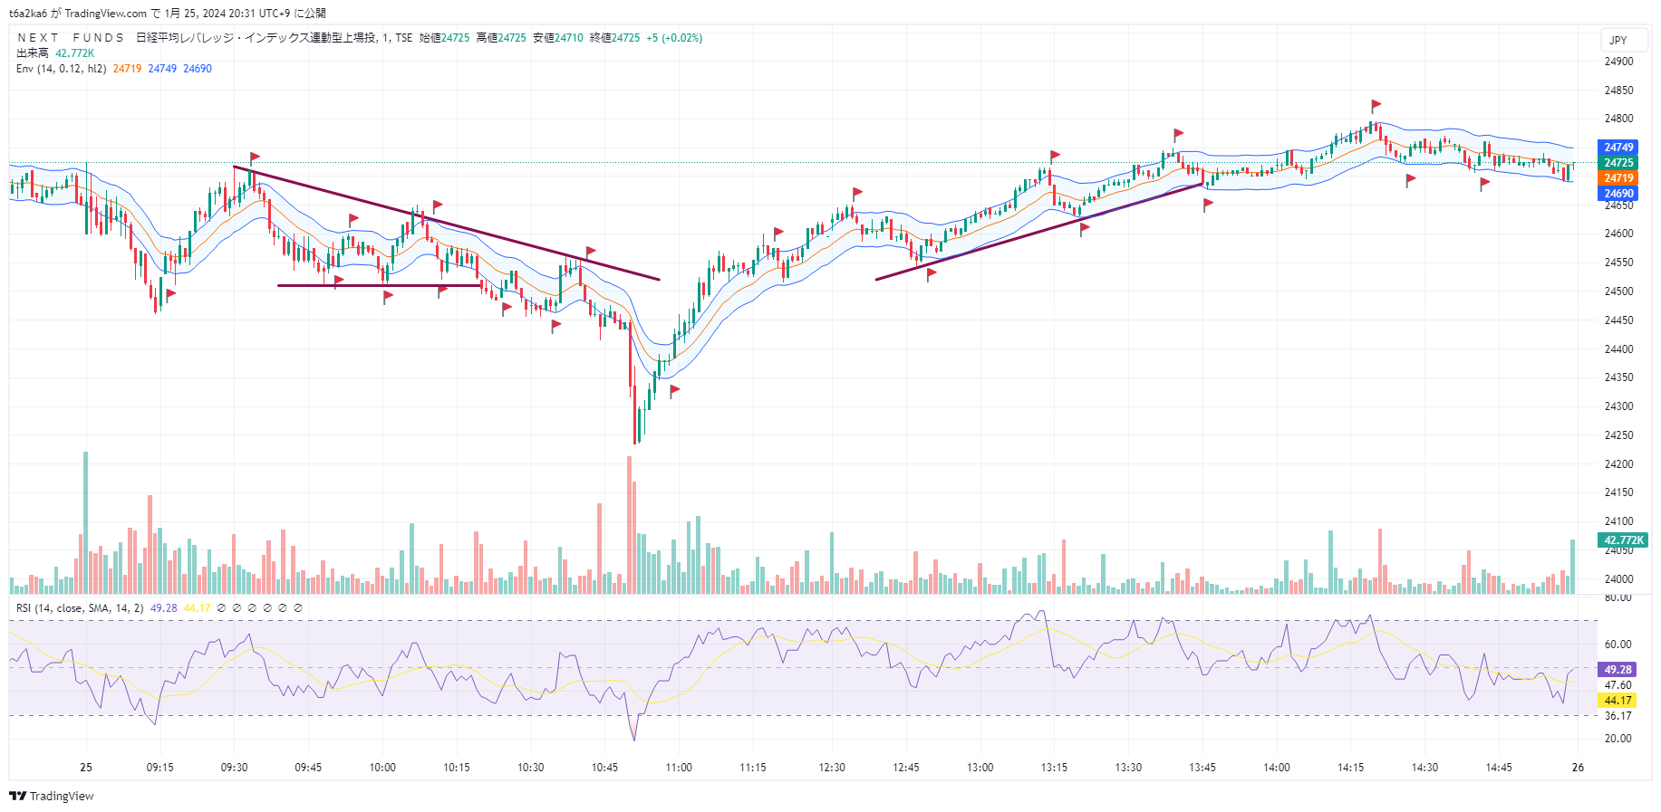Select the upper blue 24749 price label

(1618, 148)
